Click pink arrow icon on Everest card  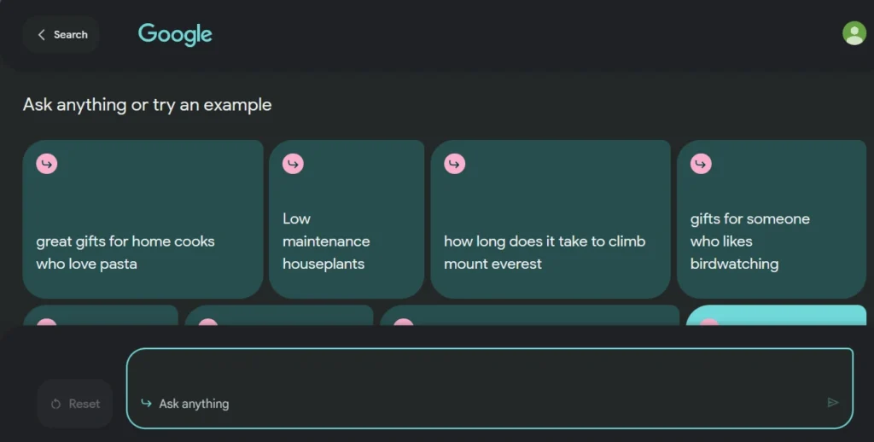click(x=455, y=163)
